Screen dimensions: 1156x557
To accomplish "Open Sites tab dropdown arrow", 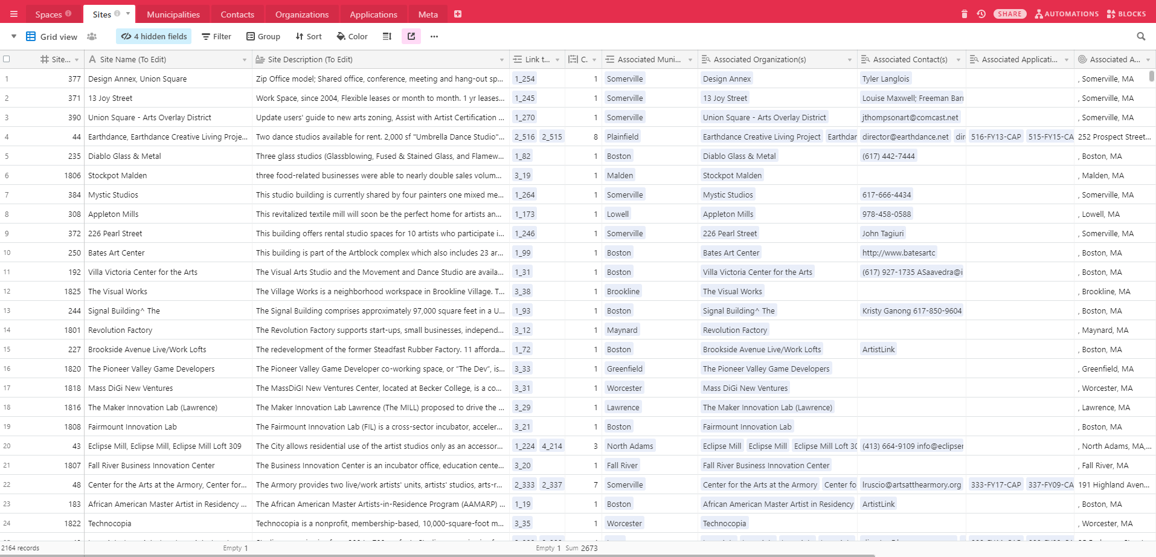I will 128,13.
